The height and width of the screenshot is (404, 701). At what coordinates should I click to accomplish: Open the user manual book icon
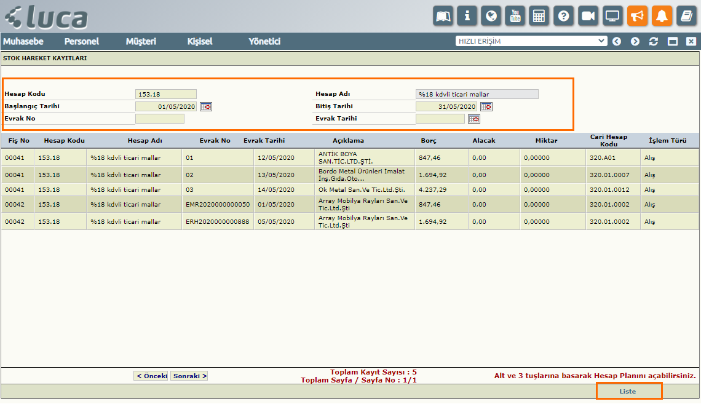(443, 16)
